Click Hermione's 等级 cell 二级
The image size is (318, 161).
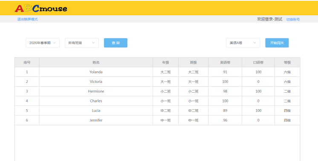(x=287, y=91)
